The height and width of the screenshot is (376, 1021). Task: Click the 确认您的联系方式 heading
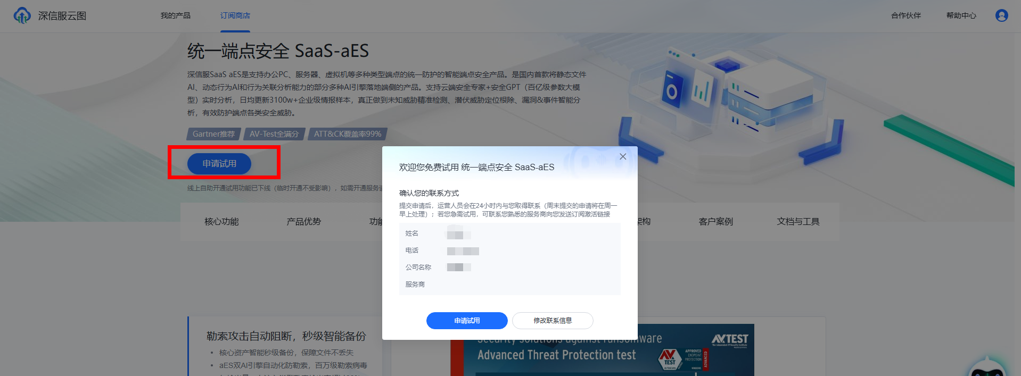tap(429, 193)
